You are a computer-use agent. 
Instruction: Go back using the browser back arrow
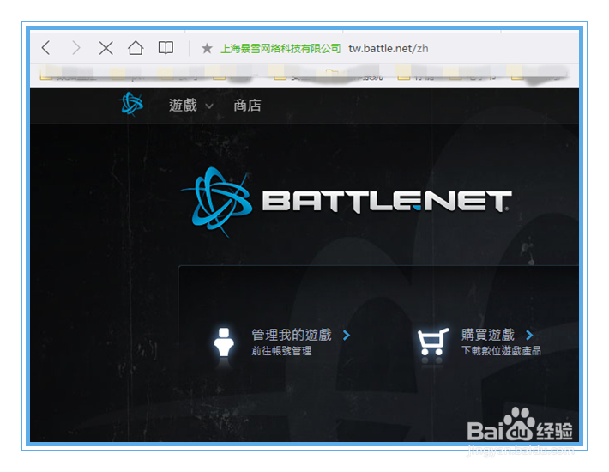(45, 48)
